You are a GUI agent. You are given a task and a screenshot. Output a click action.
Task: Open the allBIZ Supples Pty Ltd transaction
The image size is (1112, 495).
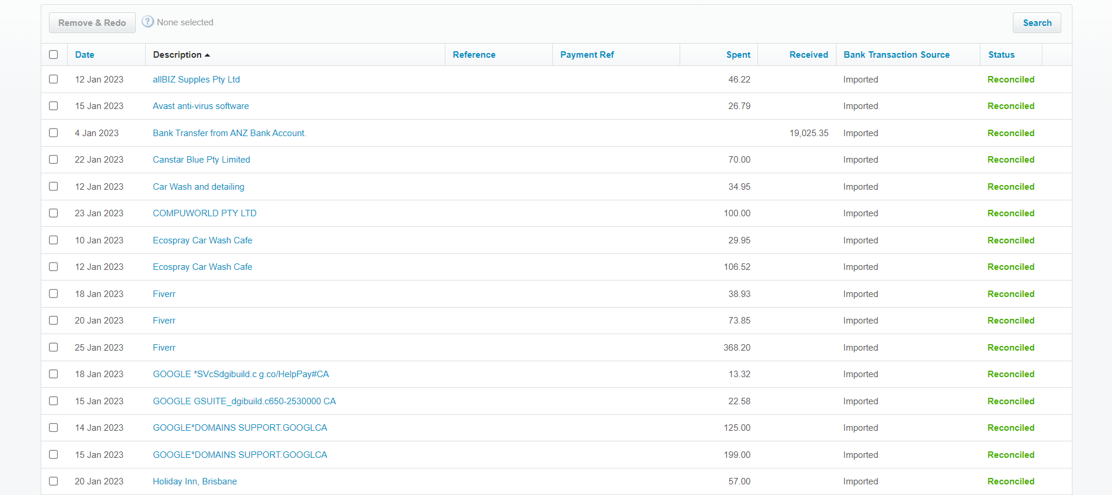[x=196, y=80]
